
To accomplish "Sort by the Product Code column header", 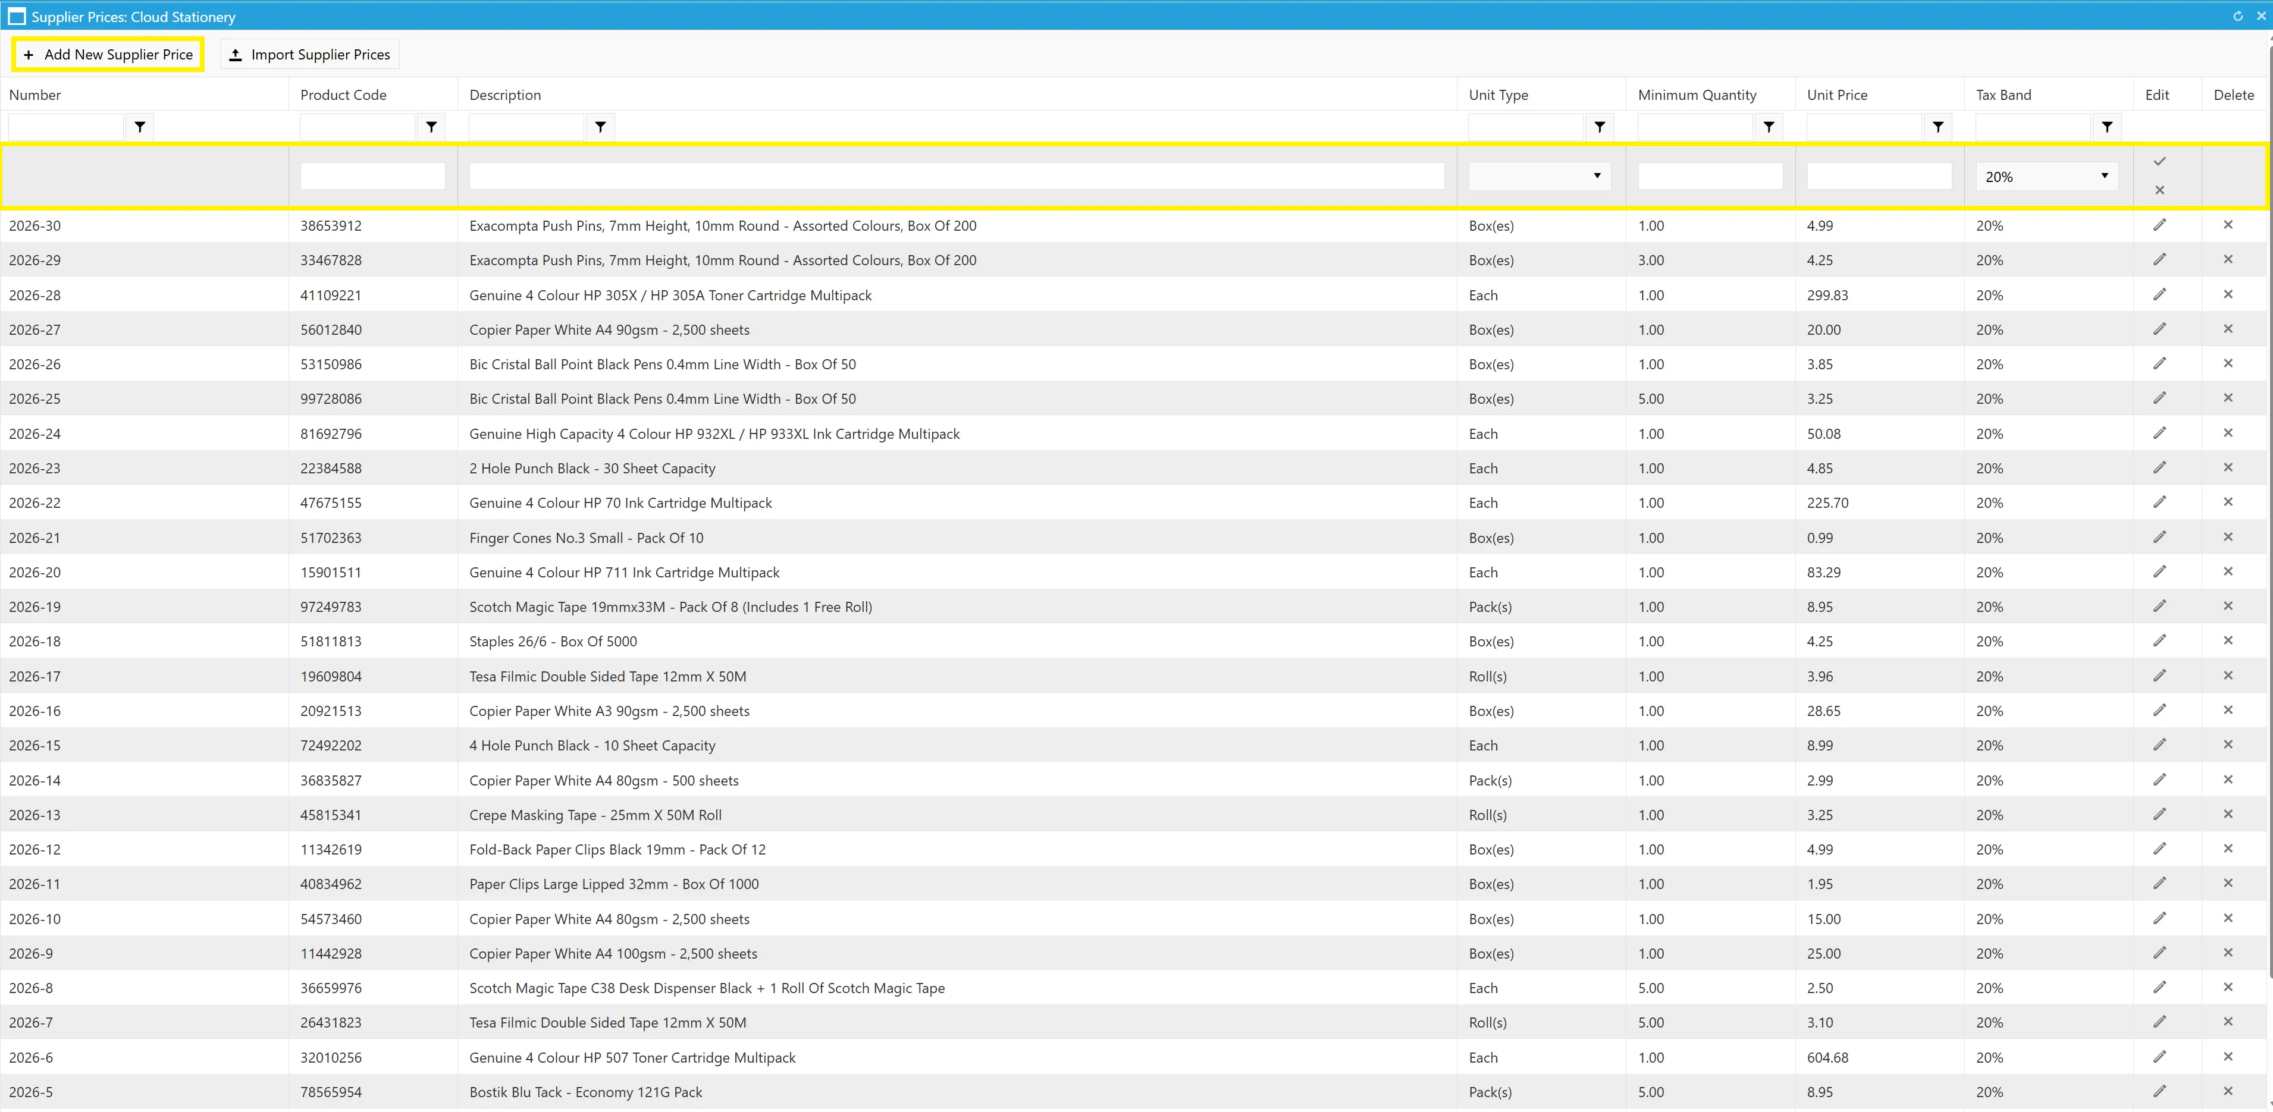I will point(343,95).
